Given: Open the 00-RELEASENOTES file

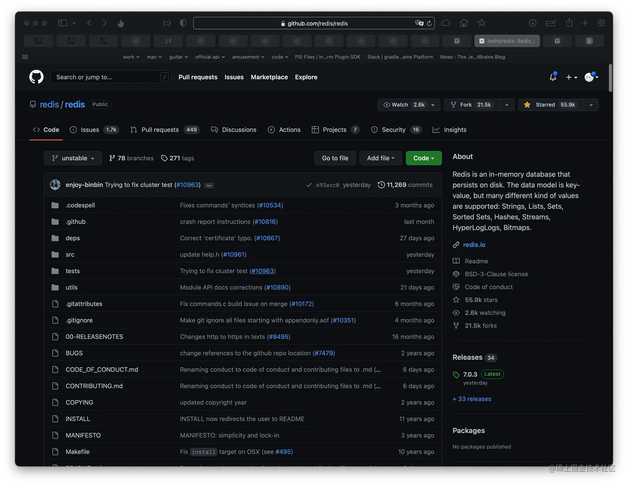Looking at the screenshot, I should (94, 337).
